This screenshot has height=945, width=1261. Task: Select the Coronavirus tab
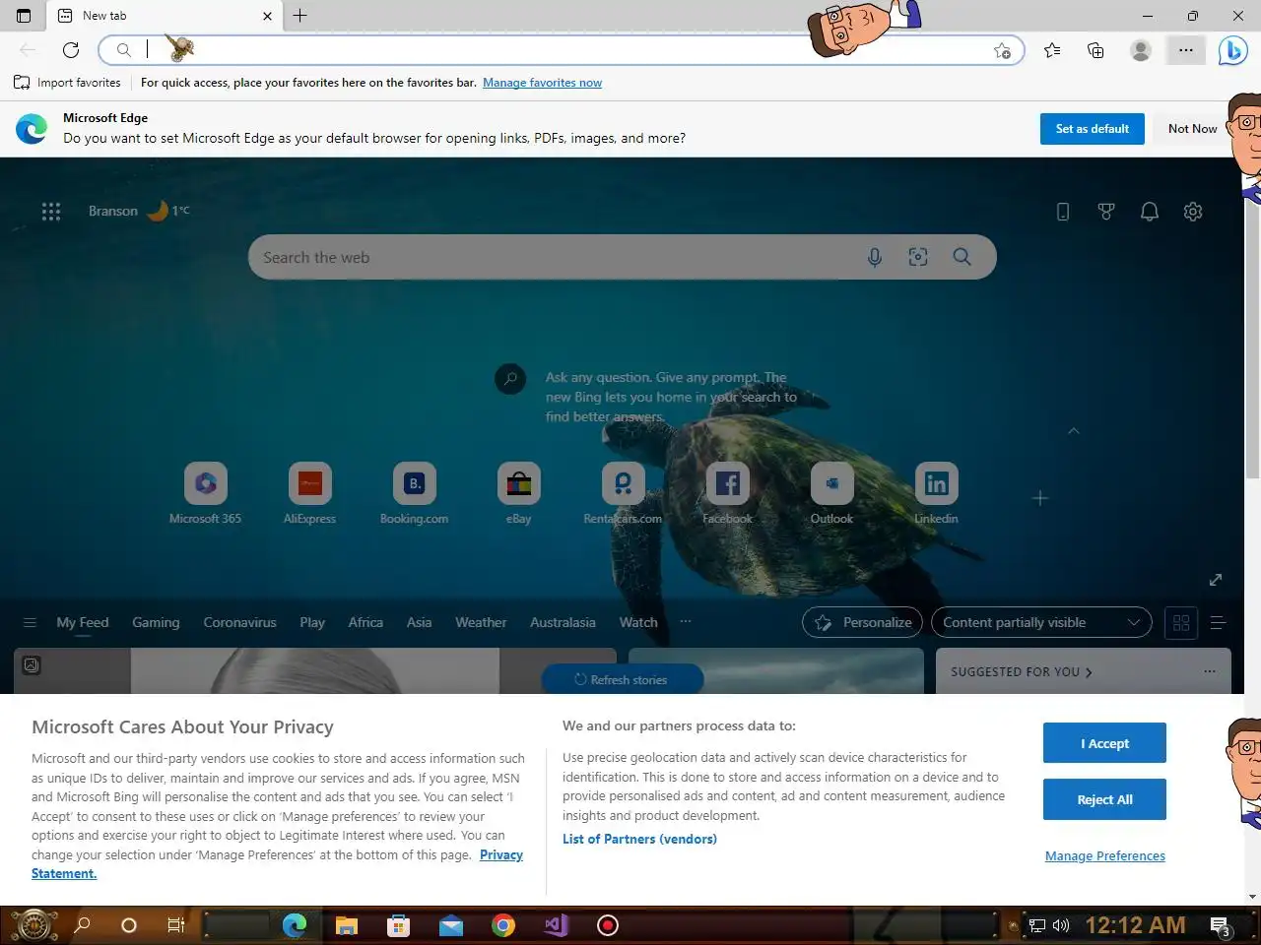[x=239, y=622]
